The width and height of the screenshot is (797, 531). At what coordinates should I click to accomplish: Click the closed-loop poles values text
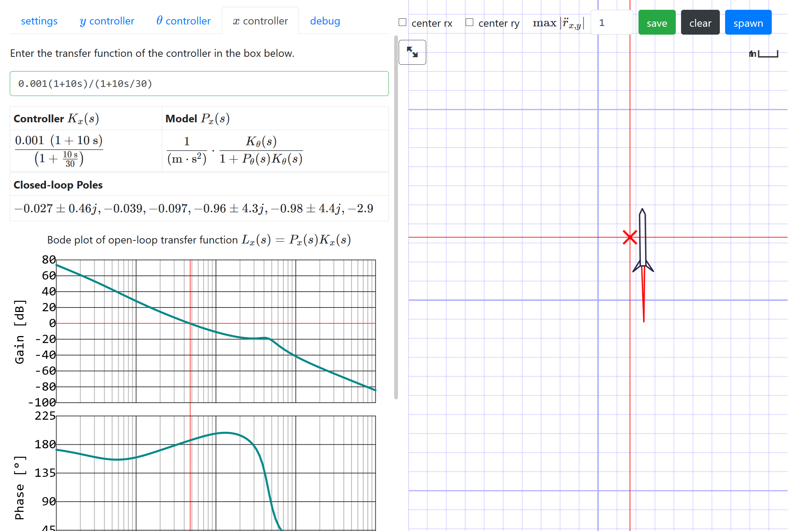tap(194, 208)
